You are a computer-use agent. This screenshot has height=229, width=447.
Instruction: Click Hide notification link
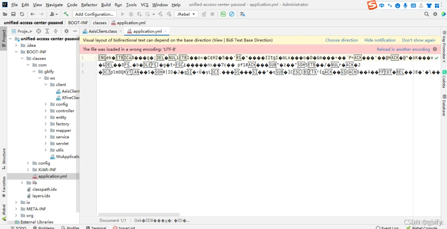[x=380, y=40]
